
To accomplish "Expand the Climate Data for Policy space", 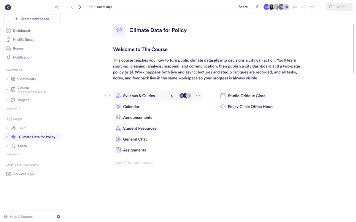I will [x=7, y=137].
